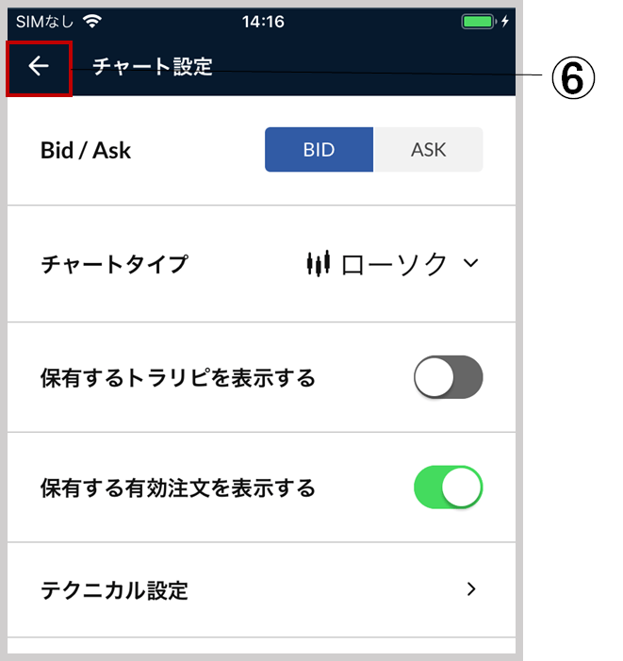Select the BID segment
The width and height of the screenshot is (623, 661).
coord(319,150)
